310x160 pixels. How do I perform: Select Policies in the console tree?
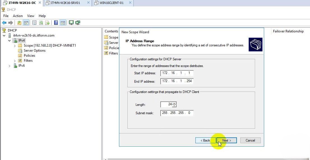(29, 56)
